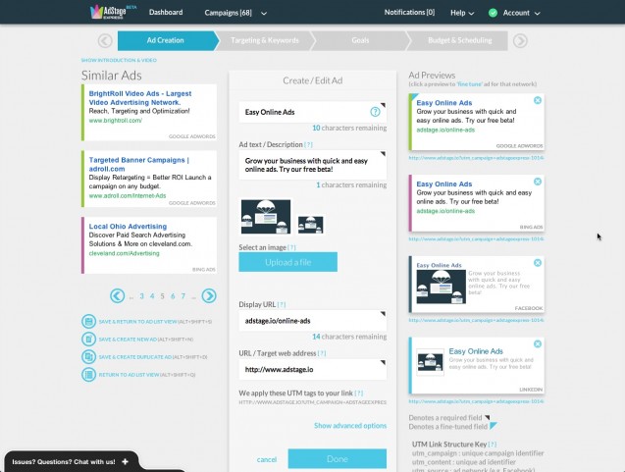This screenshot has width=625, height=472.
Task: Click the Display URL input field
Action: click(312, 321)
